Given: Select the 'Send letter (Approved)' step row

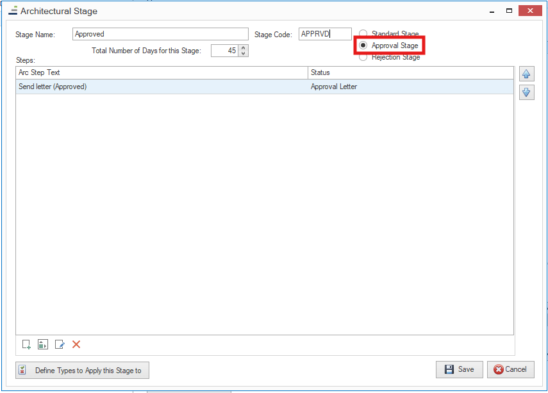Looking at the screenshot, I should 265,87.
